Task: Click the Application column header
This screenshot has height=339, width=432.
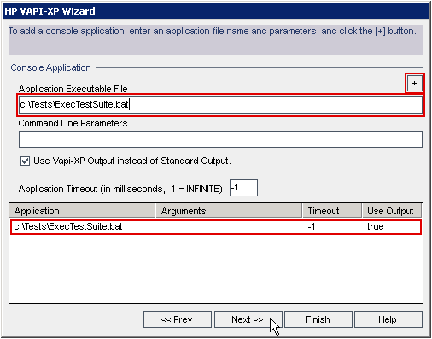Action: (x=83, y=211)
